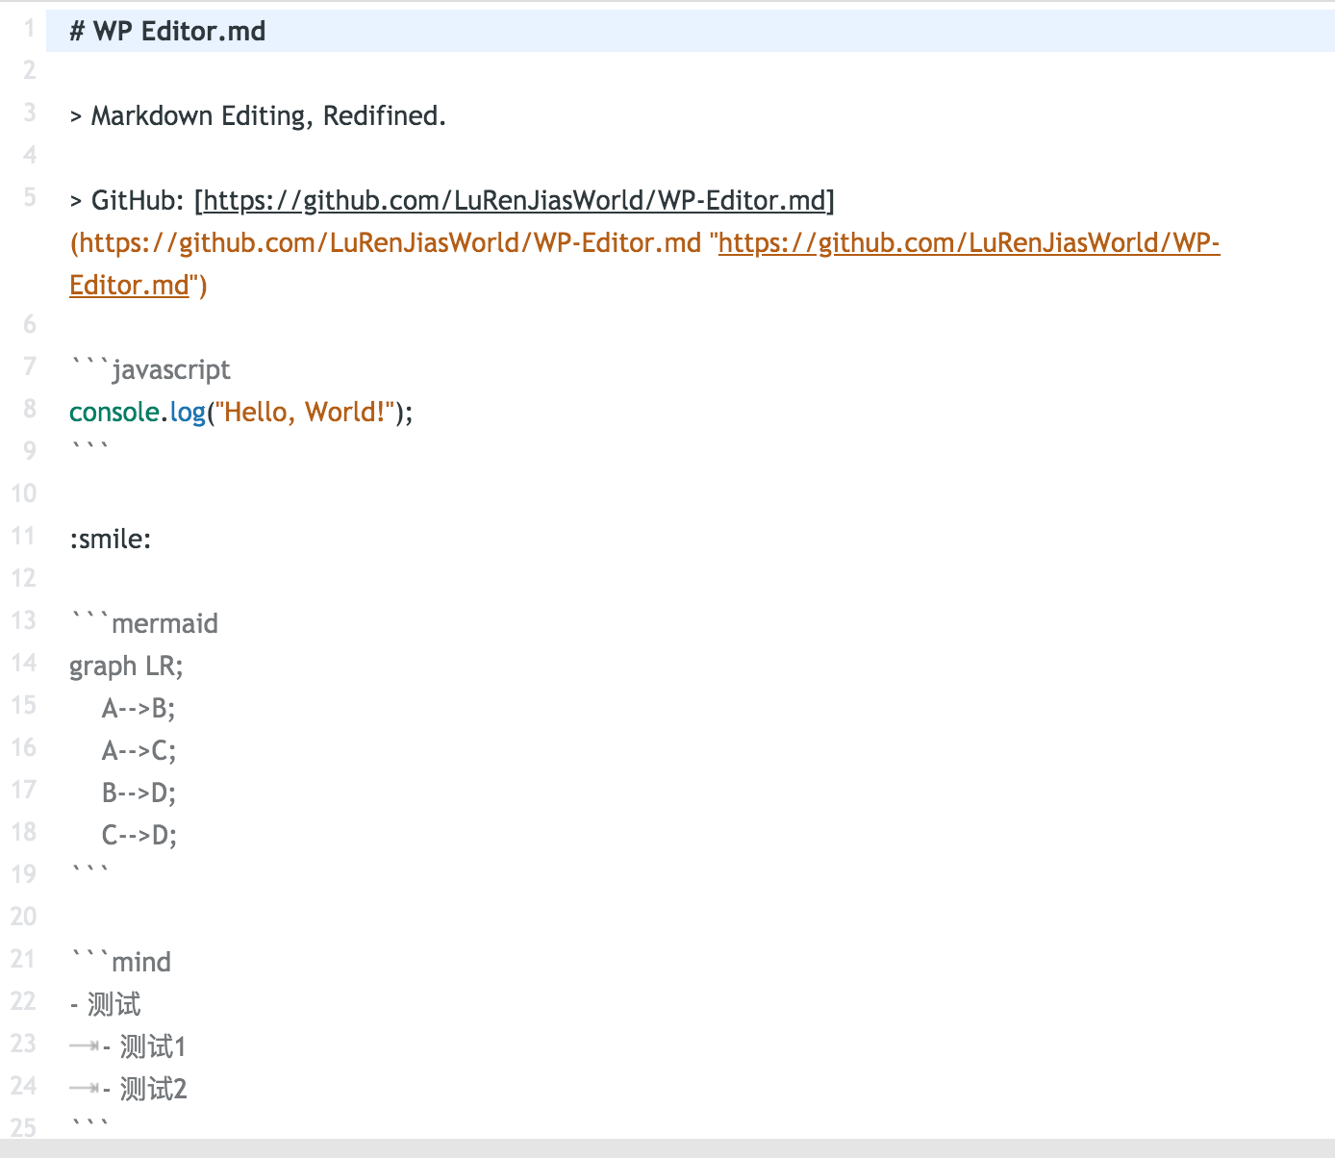
Task: Place cursor in "> Markdown Editing, Redifined." line
Action: coord(258,115)
